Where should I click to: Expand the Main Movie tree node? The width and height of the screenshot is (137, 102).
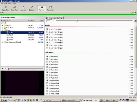[x=2, y=28]
